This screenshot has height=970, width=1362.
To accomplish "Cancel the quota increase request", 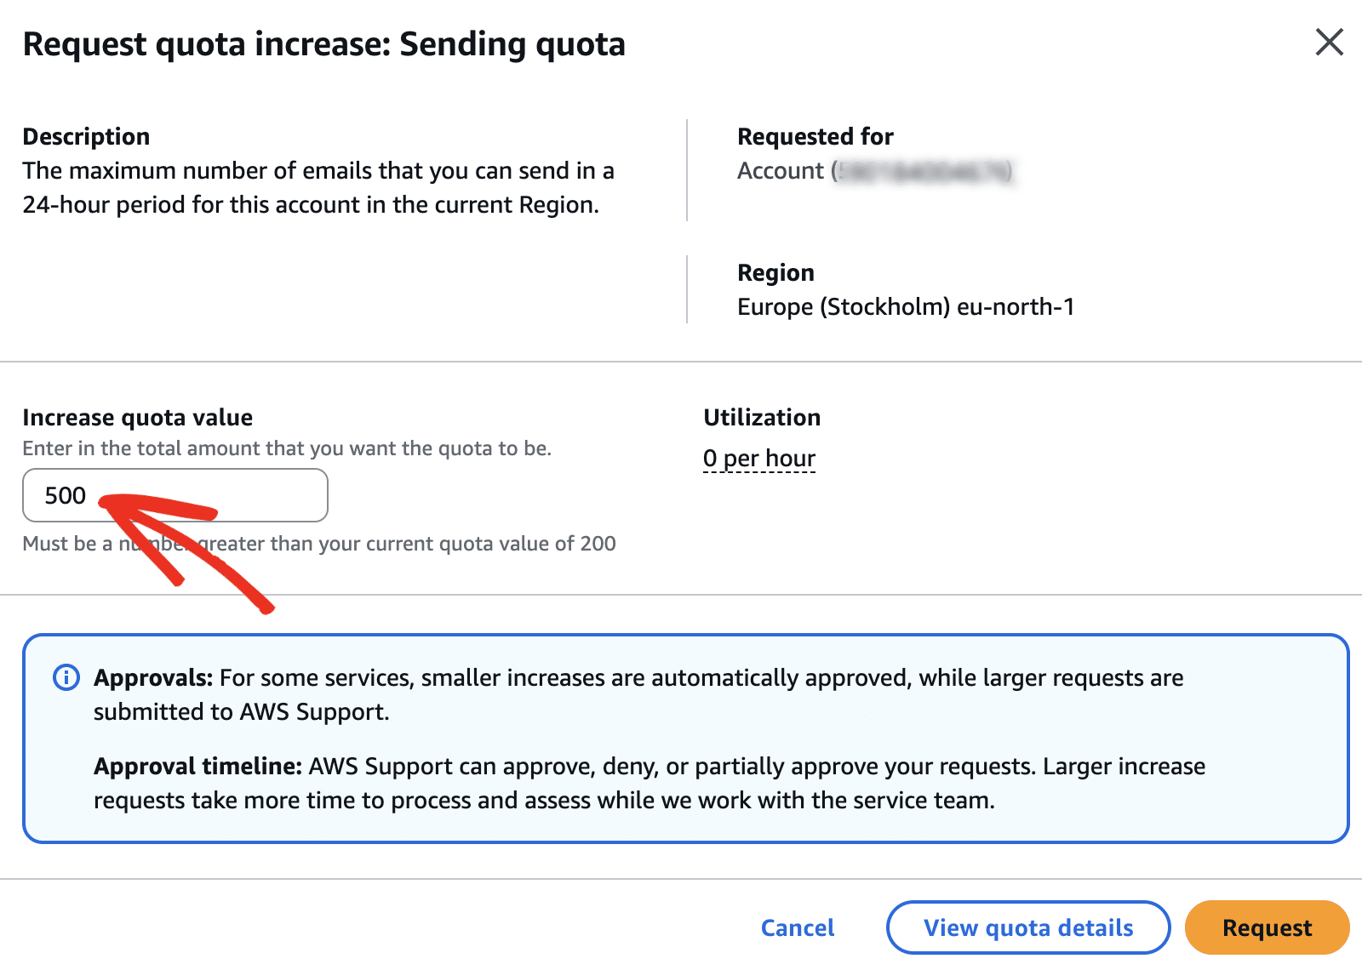I will click(x=798, y=927).
